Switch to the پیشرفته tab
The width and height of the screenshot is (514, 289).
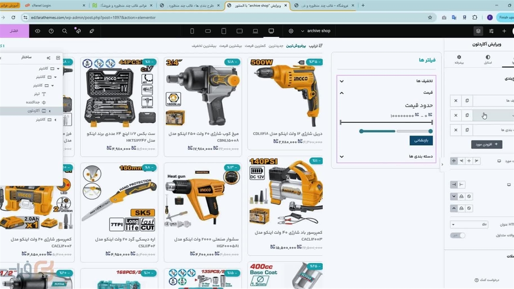pyautogui.click(x=459, y=60)
